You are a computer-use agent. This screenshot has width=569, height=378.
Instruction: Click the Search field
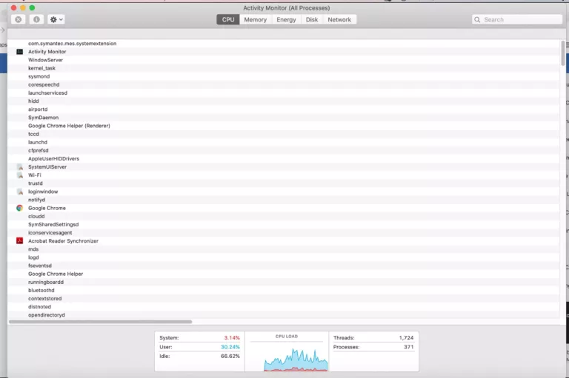(x=517, y=19)
